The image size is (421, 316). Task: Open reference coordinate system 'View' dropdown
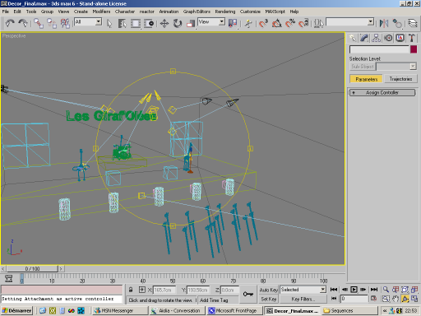pyautogui.click(x=222, y=21)
